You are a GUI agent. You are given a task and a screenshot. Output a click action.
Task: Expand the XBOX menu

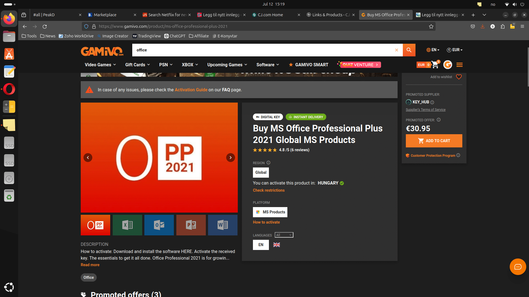point(190,65)
